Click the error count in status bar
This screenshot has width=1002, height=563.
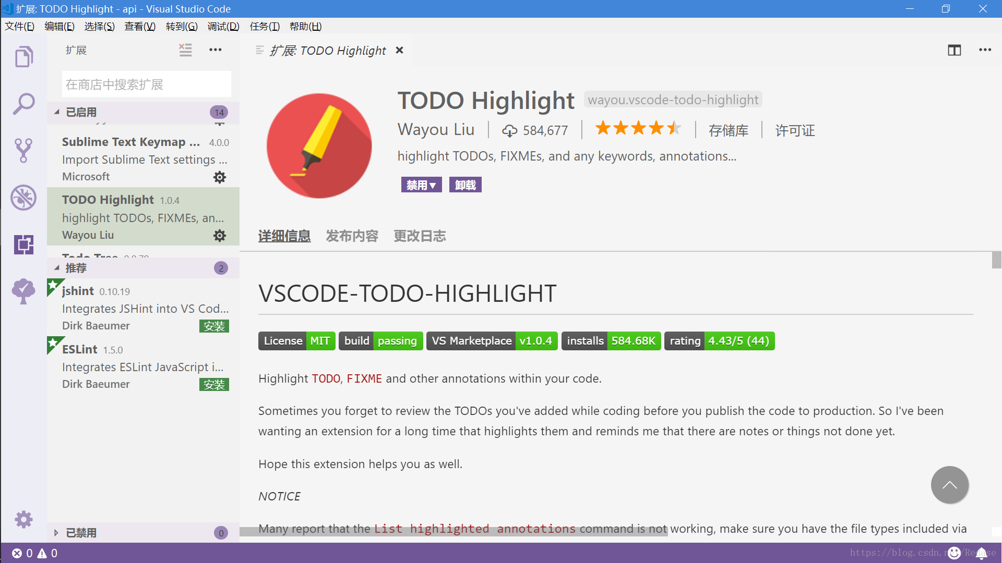click(22, 553)
